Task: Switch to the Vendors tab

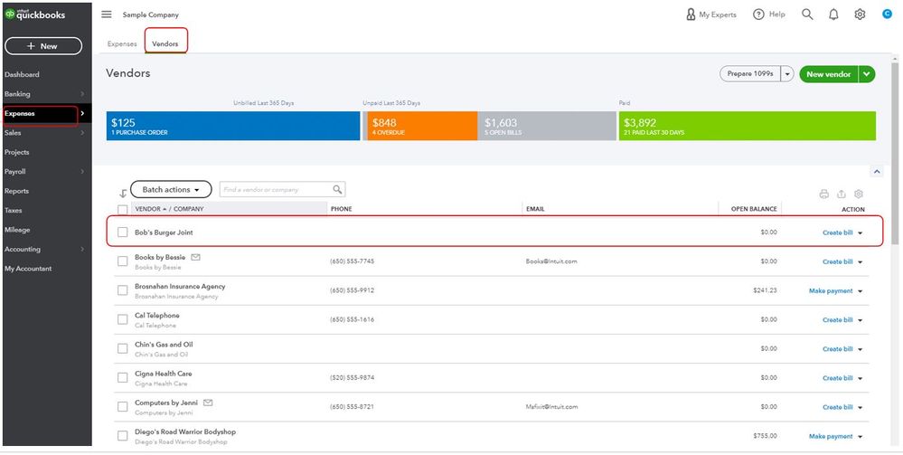Action: coord(165,43)
